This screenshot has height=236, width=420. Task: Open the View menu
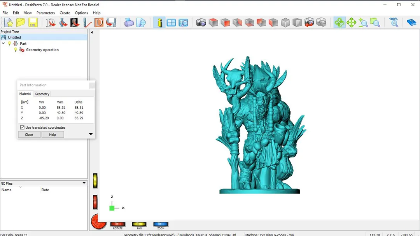point(28,12)
